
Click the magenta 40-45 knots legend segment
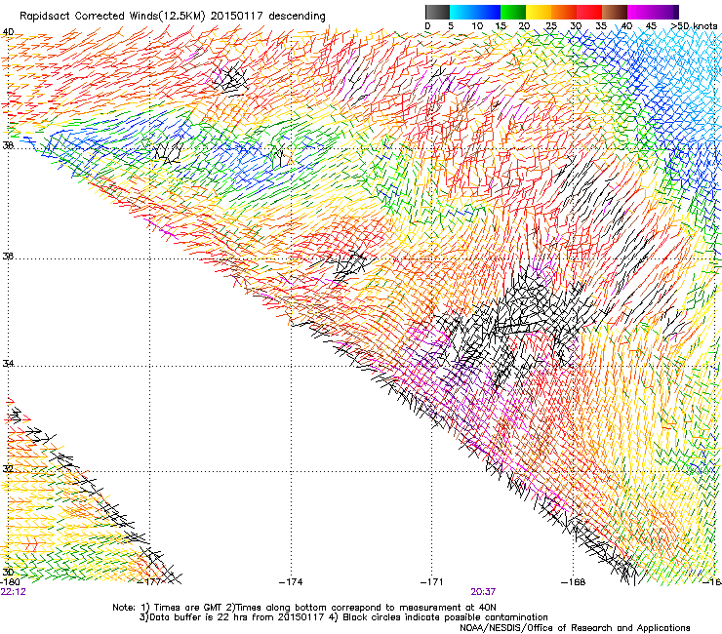click(640, 12)
